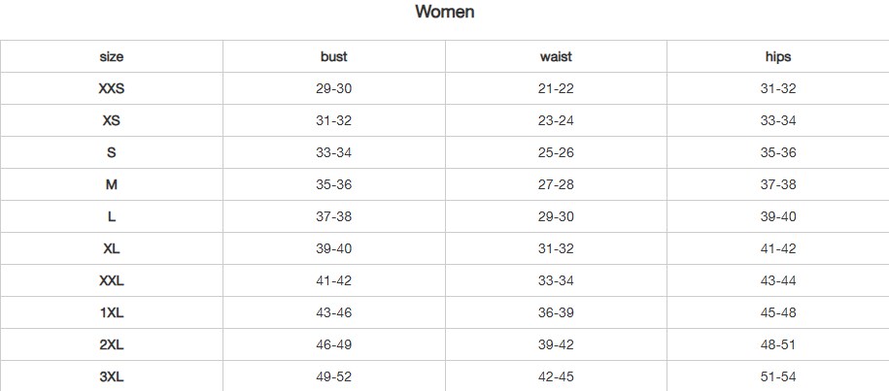Click the 3XL size row label

pos(112,377)
